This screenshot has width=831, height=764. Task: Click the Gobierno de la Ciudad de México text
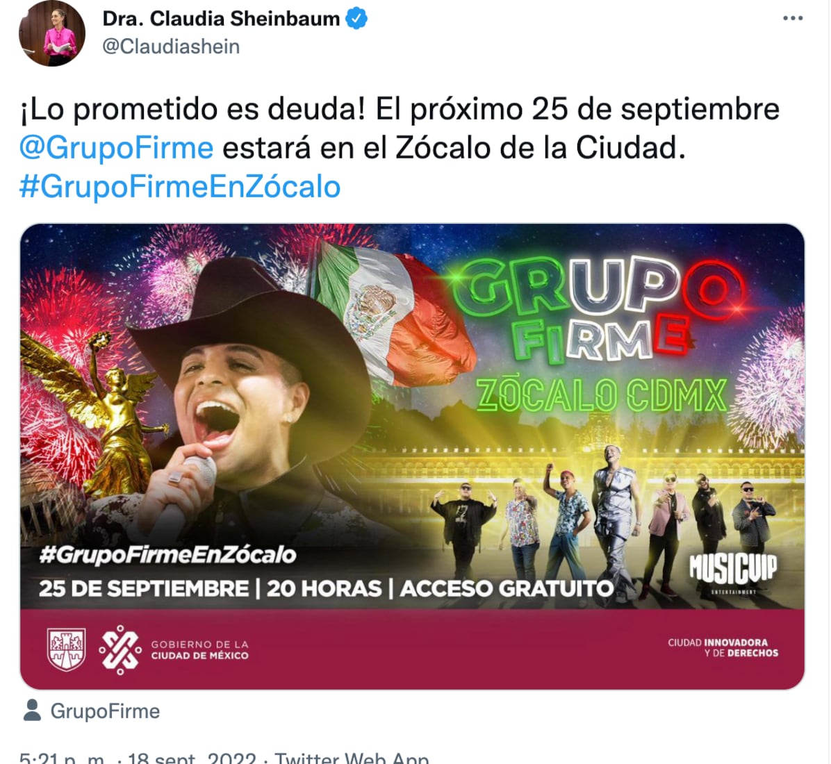pyautogui.click(x=199, y=650)
